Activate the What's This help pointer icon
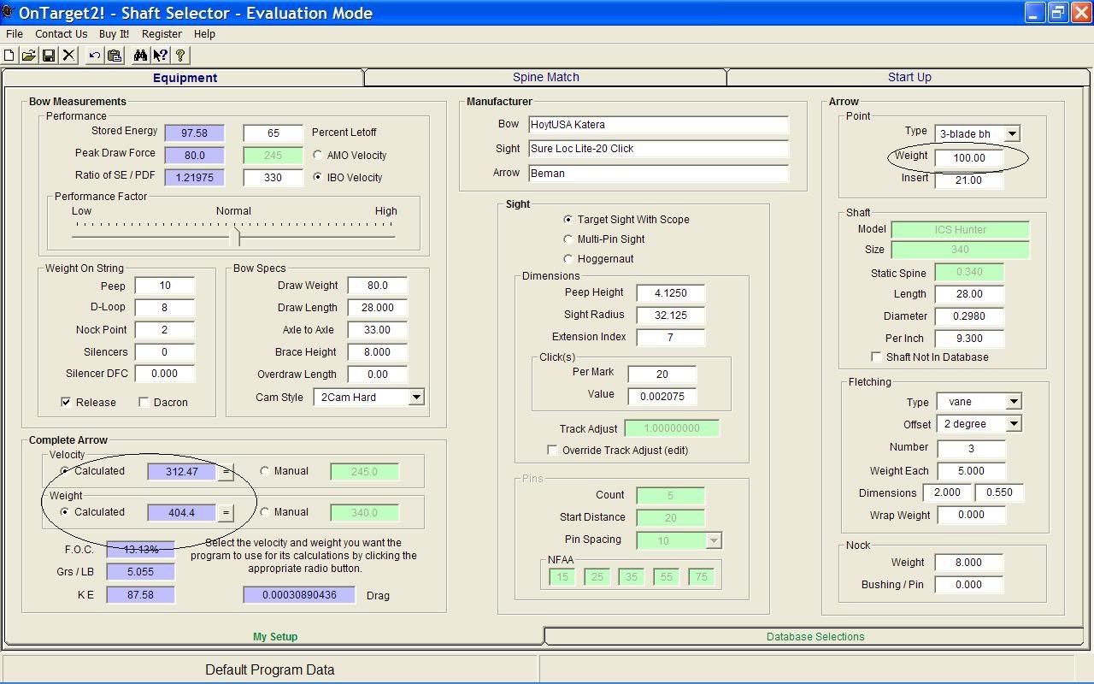Viewport: 1094px width, 684px height. (x=161, y=56)
